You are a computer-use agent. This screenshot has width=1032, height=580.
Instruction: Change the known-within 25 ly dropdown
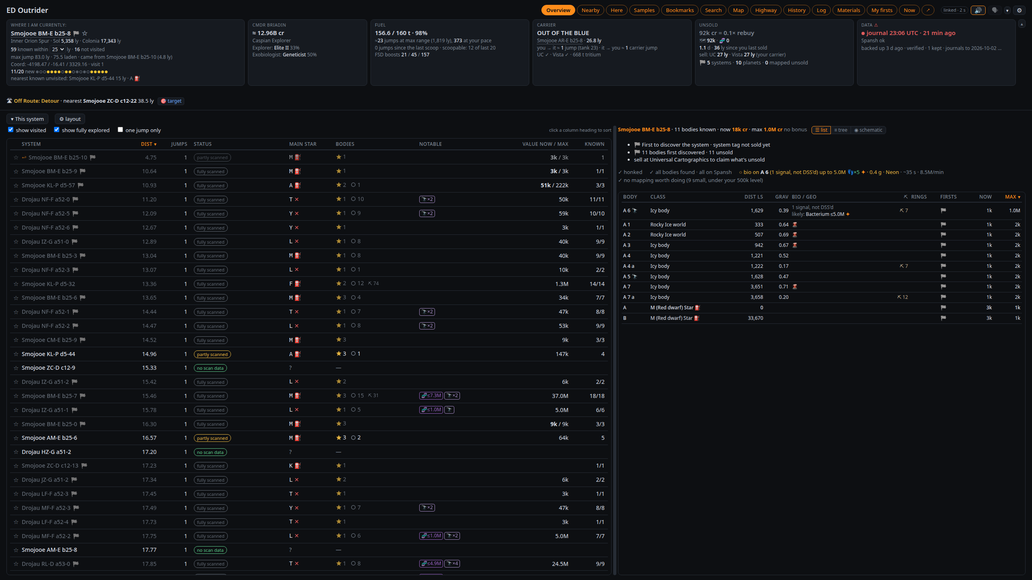[58, 49]
